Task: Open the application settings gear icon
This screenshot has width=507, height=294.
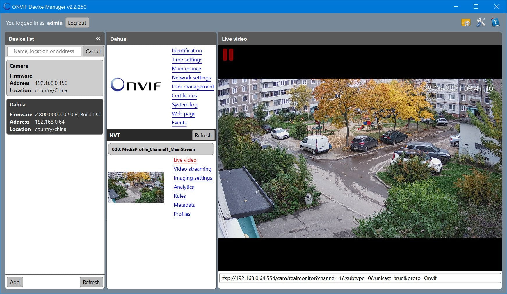Action: (x=466, y=22)
